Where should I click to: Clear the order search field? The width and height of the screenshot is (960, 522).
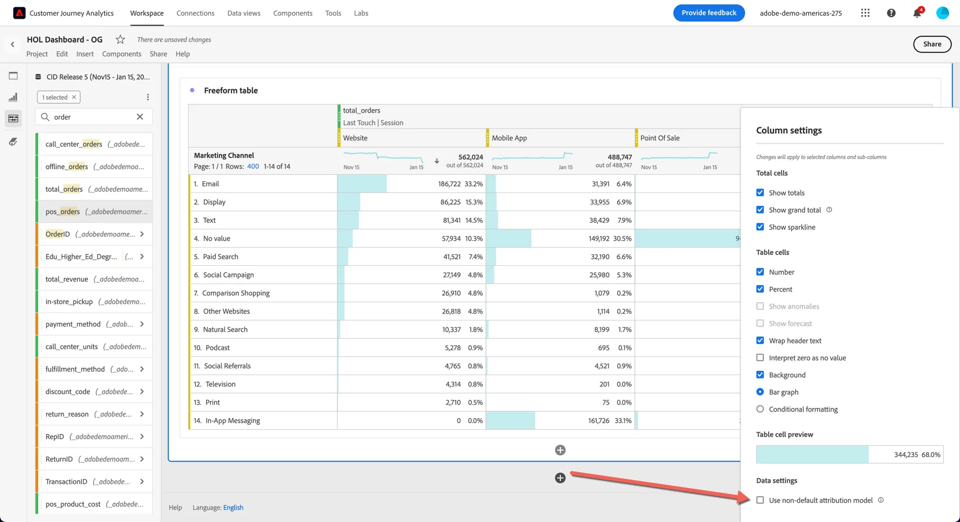coord(140,117)
